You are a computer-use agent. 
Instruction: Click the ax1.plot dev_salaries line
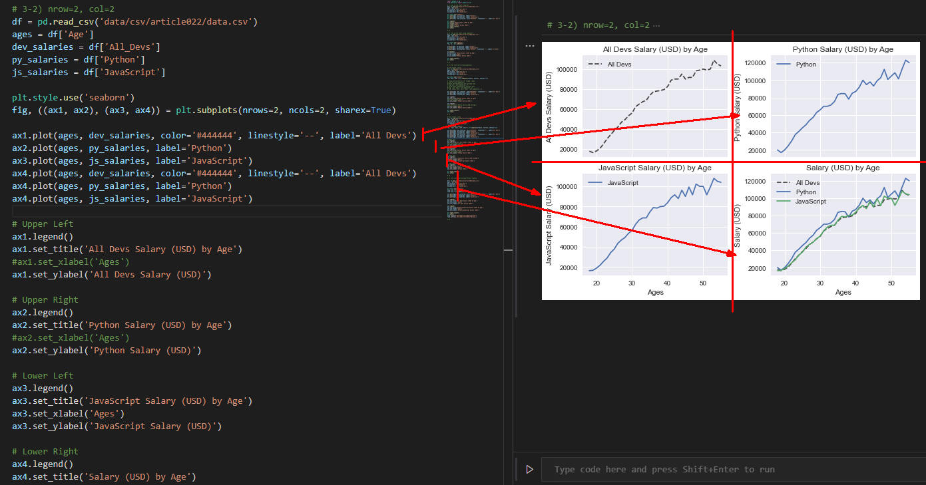point(214,135)
